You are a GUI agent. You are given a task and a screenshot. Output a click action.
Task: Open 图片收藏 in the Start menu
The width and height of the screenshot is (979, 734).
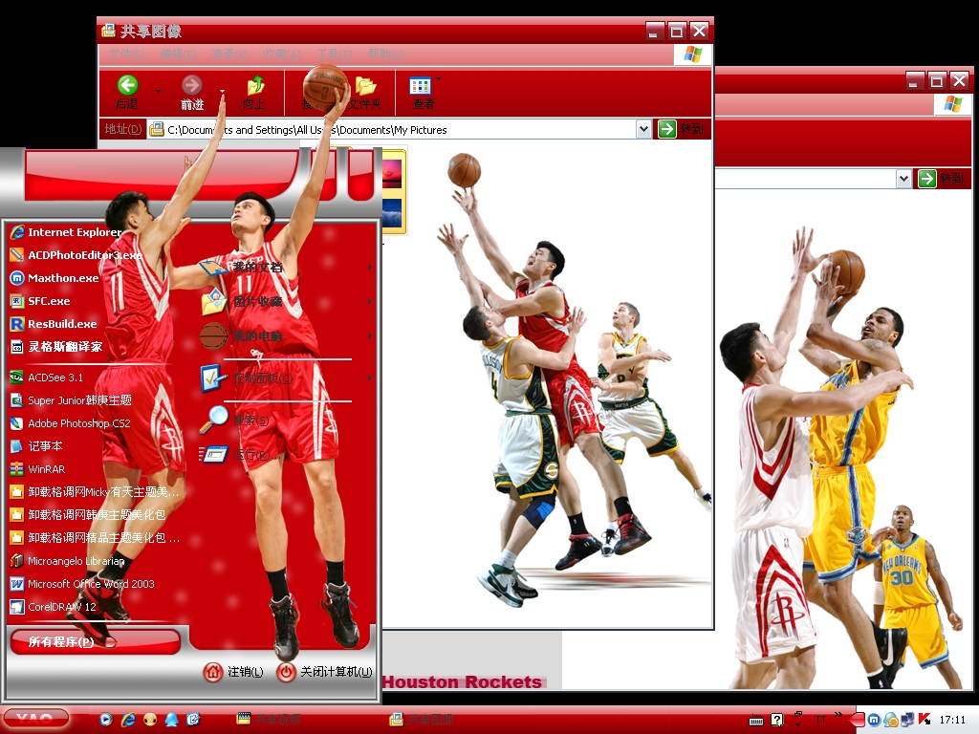point(242,302)
